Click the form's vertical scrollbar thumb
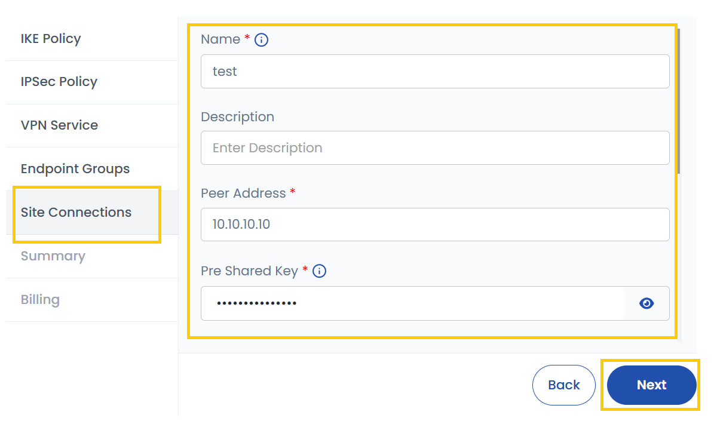The image size is (714, 421). click(x=679, y=102)
